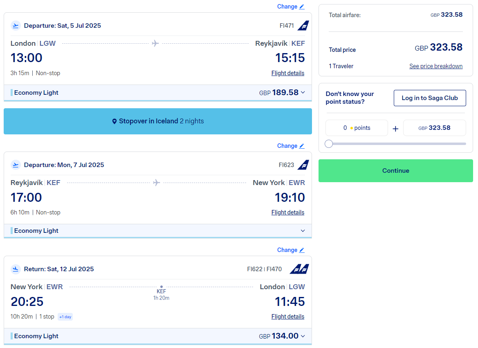Change the return flight on 12 Jul

pyautogui.click(x=290, y=250)
